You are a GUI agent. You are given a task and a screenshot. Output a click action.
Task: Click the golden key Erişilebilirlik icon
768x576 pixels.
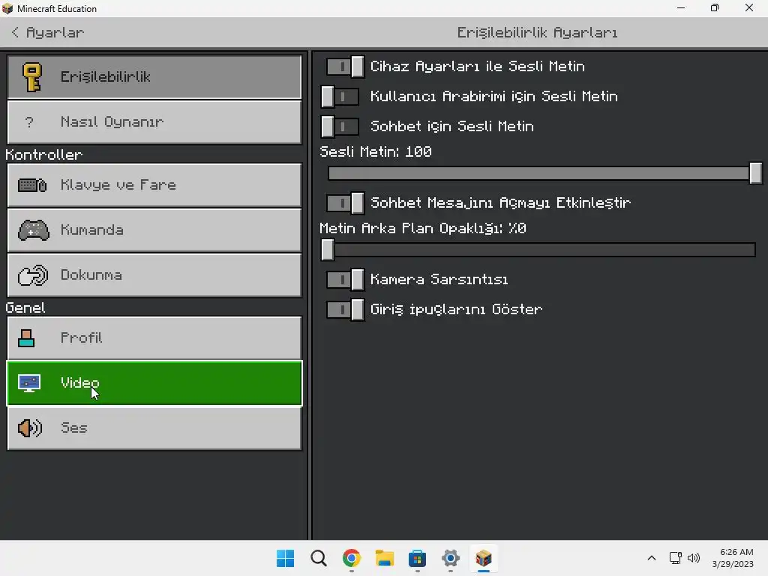(31, 77)
